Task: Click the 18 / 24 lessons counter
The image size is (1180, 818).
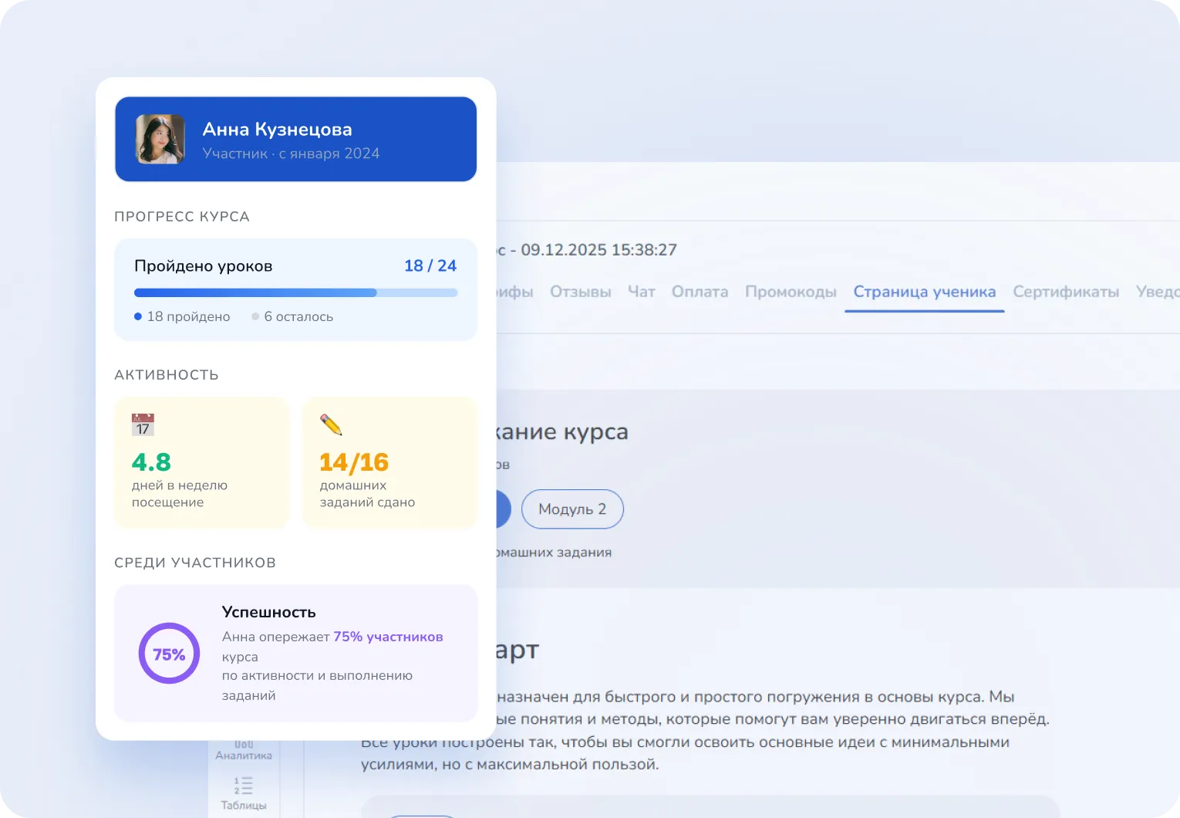Action: (x=430, y=265)
